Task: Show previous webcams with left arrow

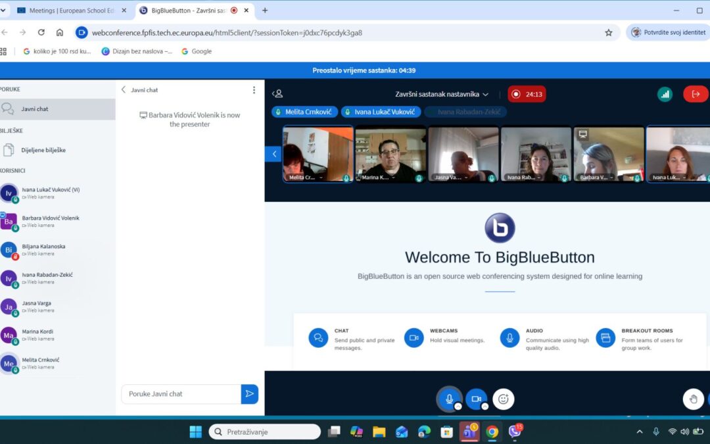Action: [273, 154]
